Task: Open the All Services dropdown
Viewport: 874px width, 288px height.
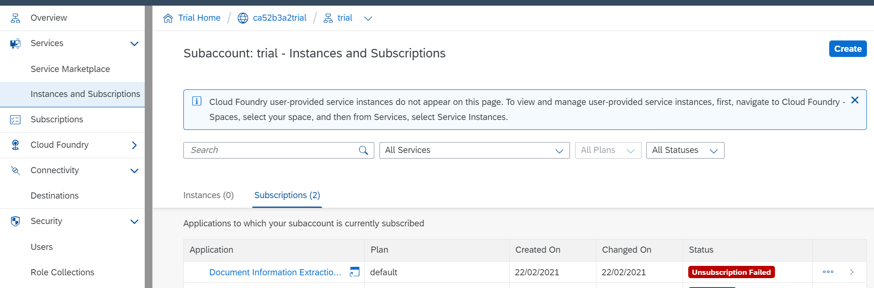Action: [x=474, y=151]
